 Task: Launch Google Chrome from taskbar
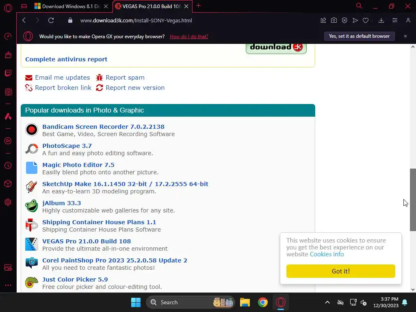pyautogui.click(x=263, y=302)
